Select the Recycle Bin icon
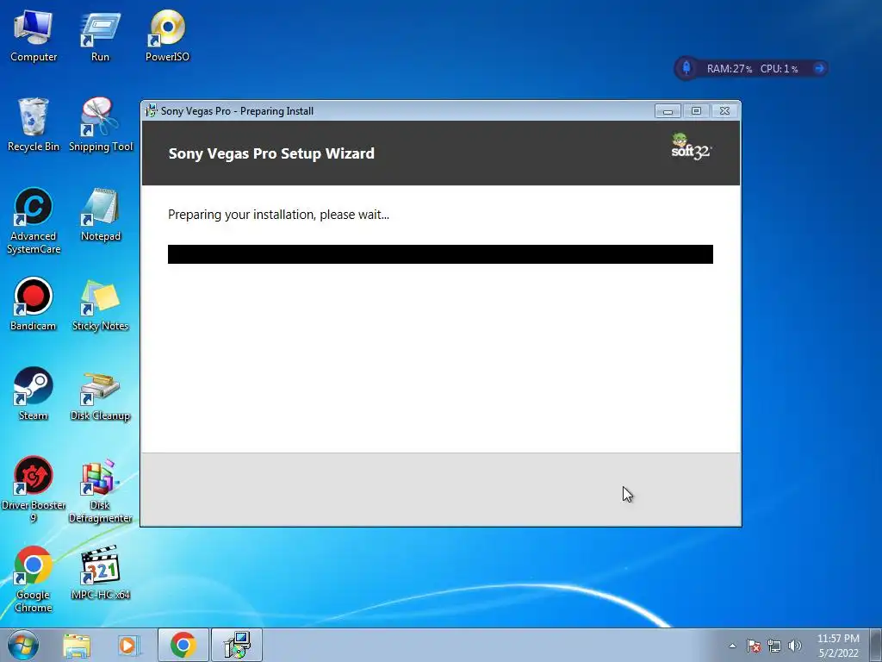 (x=34, y=125)
